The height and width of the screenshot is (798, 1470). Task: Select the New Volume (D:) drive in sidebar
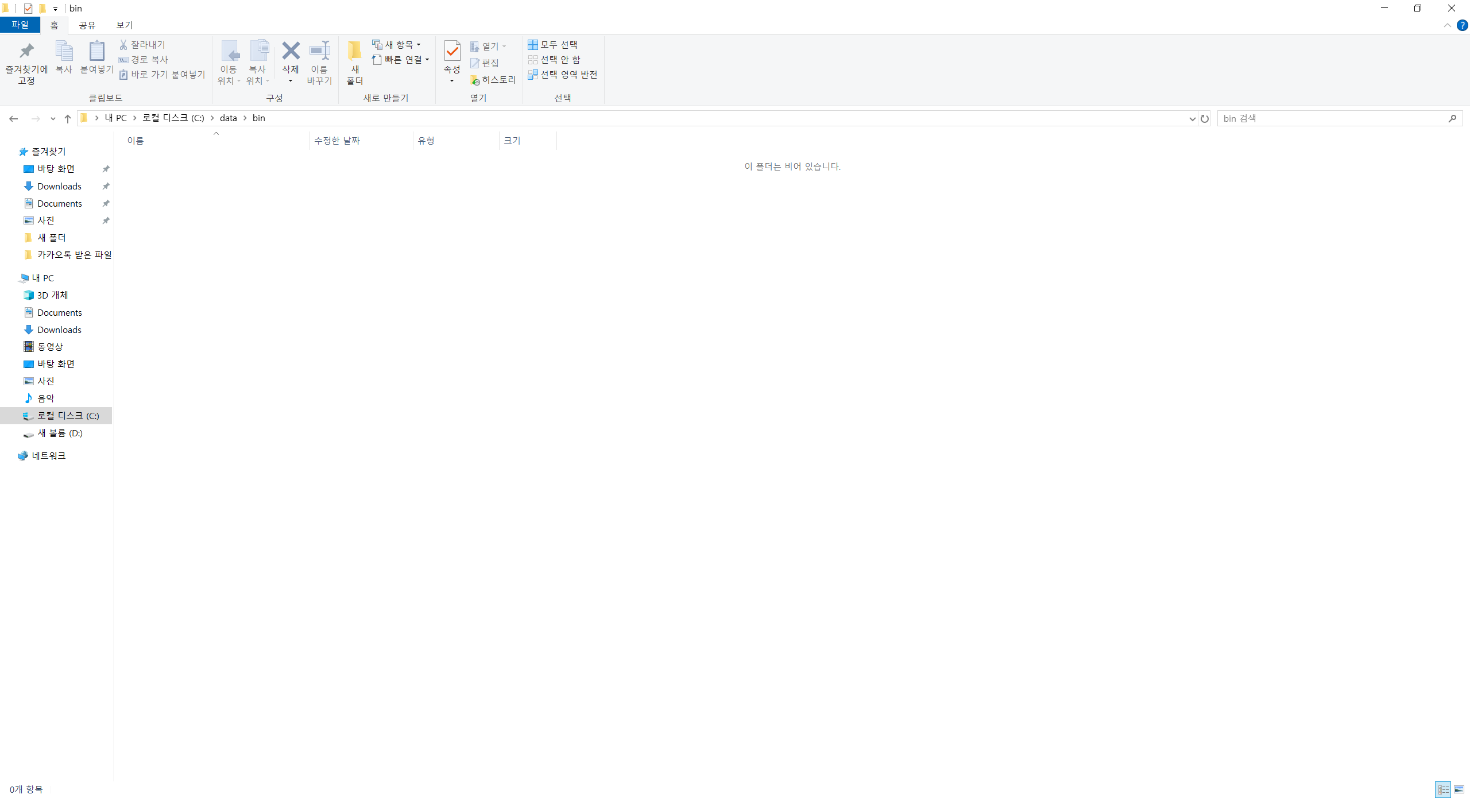(60, 433)
